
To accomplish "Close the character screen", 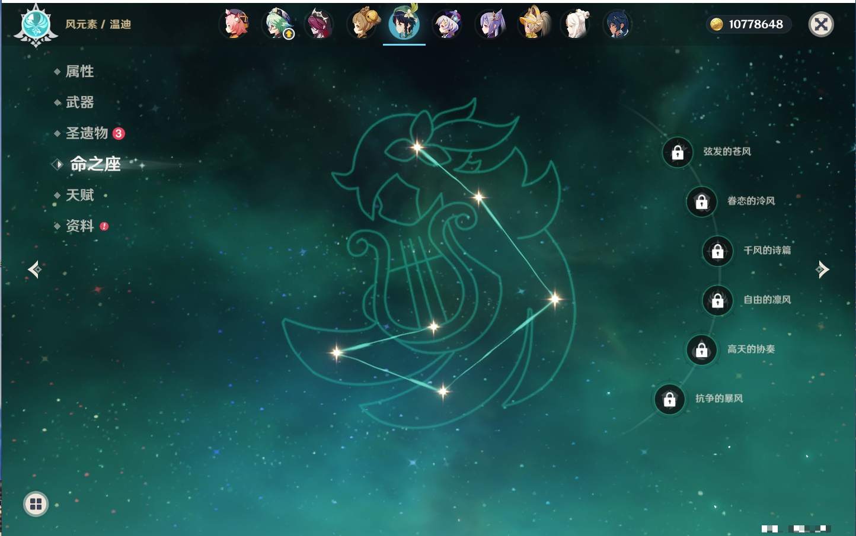I will pyautogui.click(x=821, y=24).
